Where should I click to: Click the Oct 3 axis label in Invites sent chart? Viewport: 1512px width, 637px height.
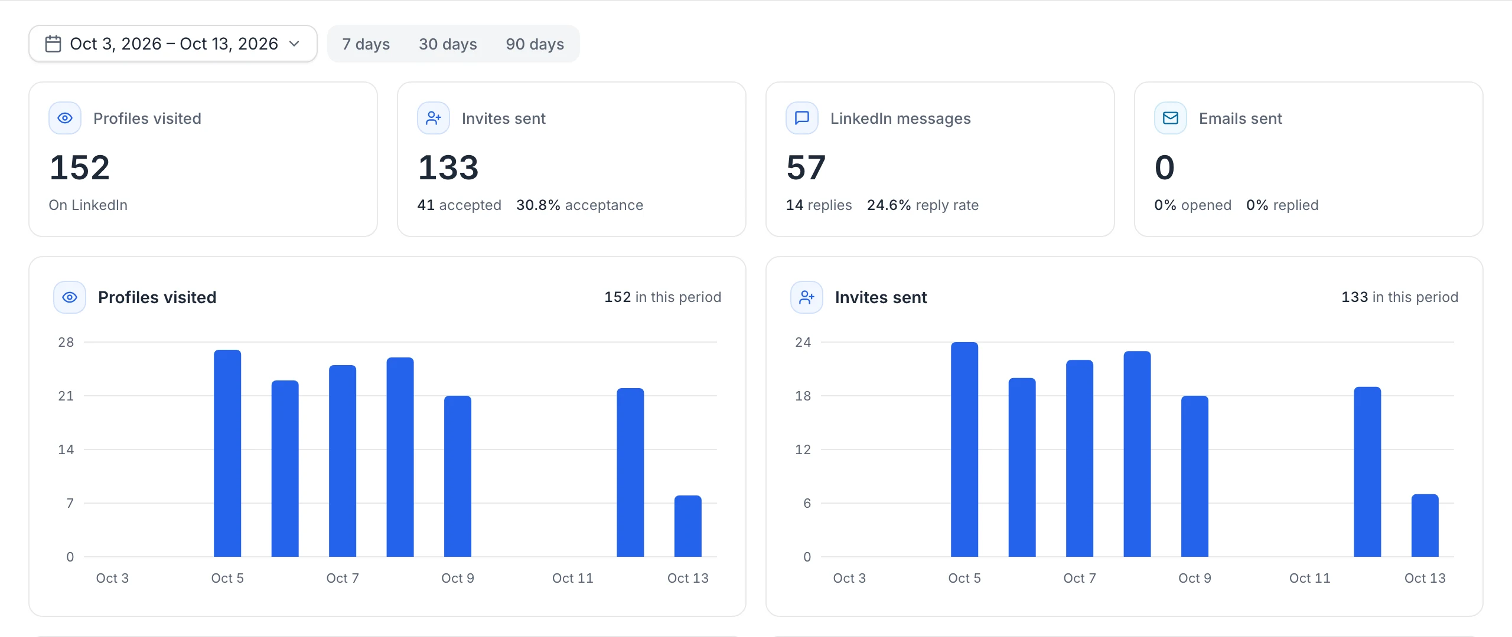(x=849, y=578)
